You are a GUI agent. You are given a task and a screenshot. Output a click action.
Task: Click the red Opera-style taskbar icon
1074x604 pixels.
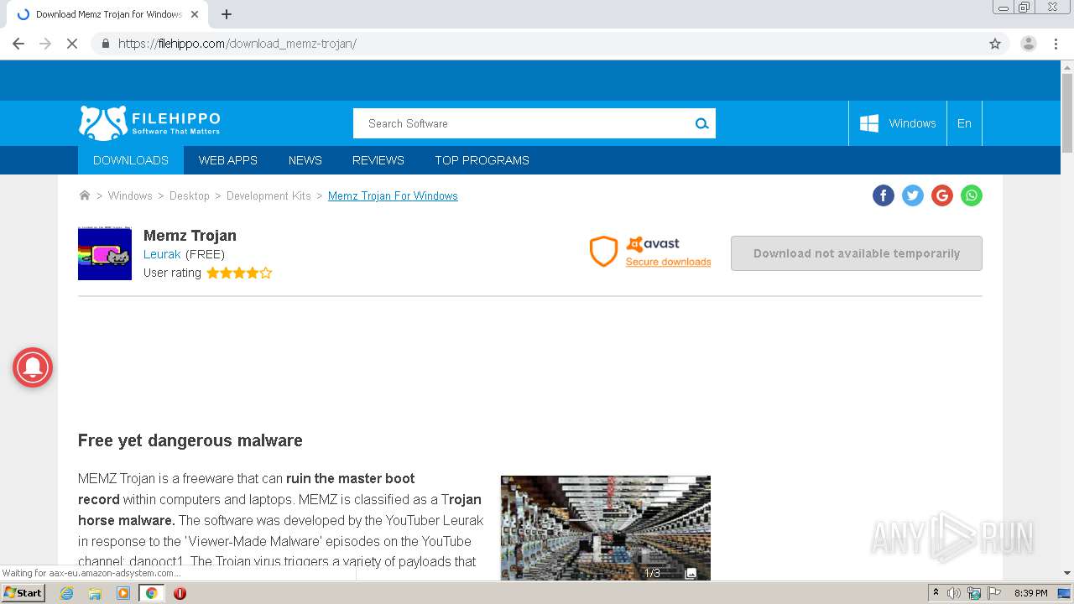click(x=180, y=593)
